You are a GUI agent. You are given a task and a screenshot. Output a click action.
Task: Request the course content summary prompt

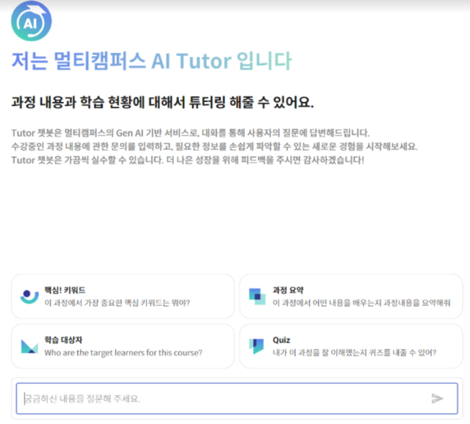tap(361, 303)
